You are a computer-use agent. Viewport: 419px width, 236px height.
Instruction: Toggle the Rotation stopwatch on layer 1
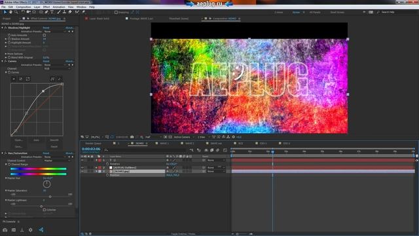[107, 164]
